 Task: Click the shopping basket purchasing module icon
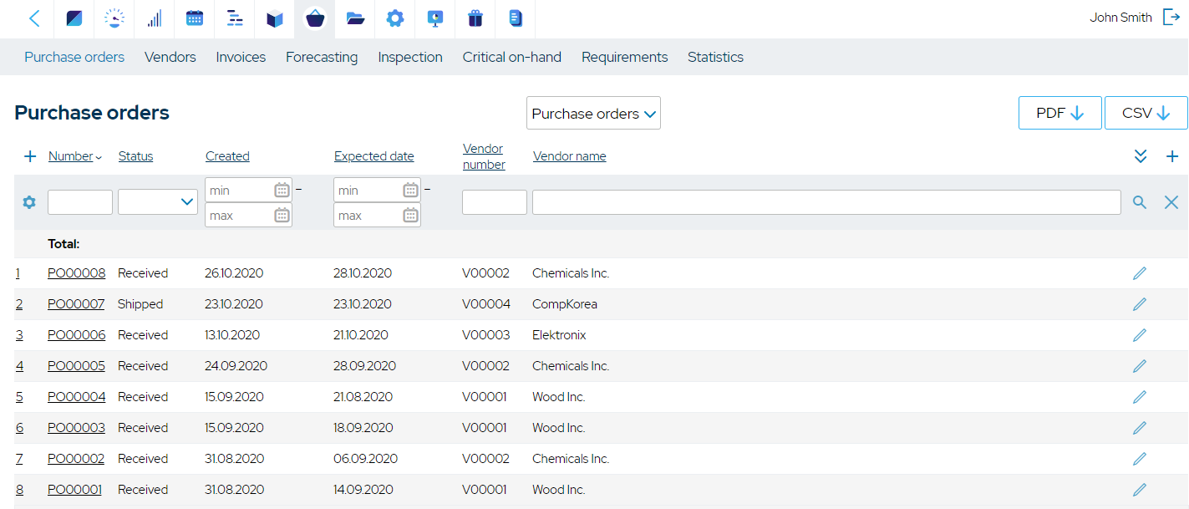(x=314, y=18)
